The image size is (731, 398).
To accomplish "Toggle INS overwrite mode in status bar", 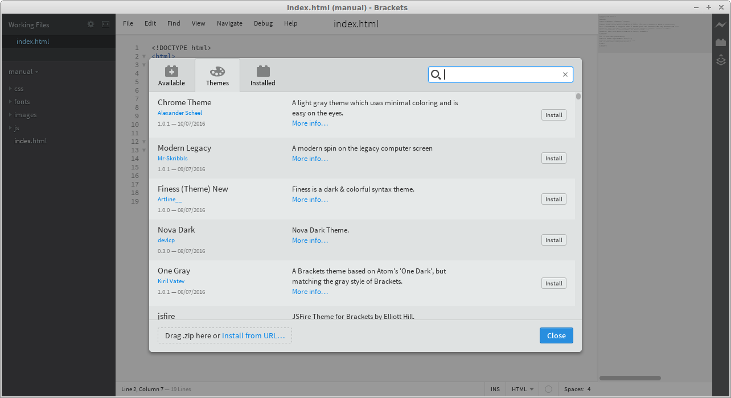I will pyautogui.click(x=495, y=389).
